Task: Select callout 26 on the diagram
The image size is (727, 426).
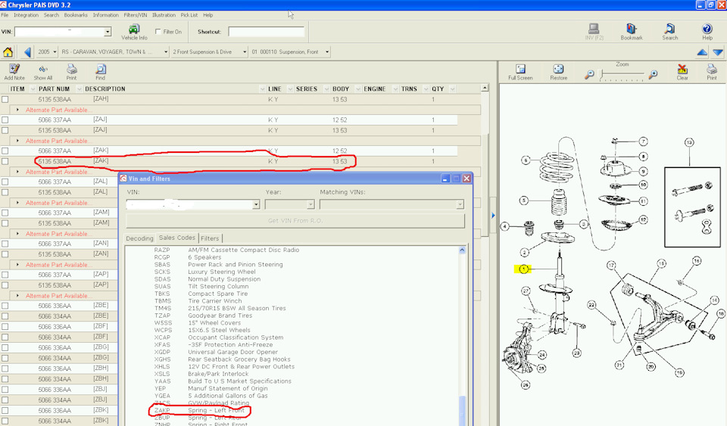Action: [526, 385]
